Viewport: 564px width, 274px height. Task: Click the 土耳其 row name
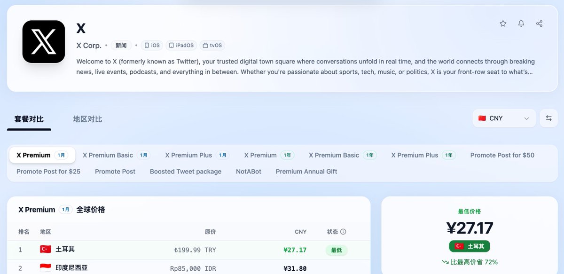tap(65, 250)
